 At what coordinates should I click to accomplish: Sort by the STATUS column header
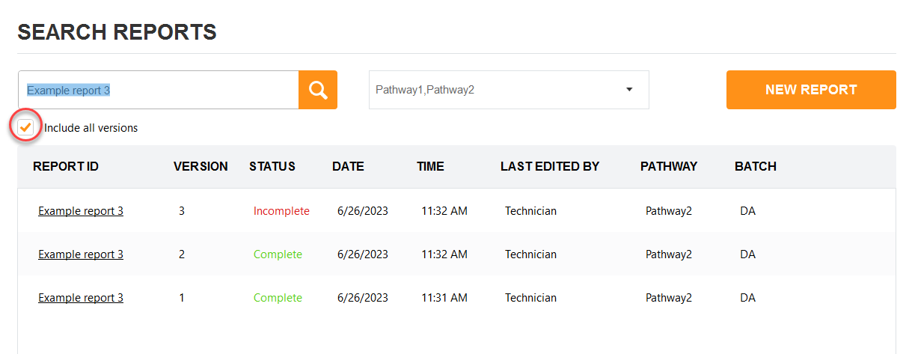(272, 166)
